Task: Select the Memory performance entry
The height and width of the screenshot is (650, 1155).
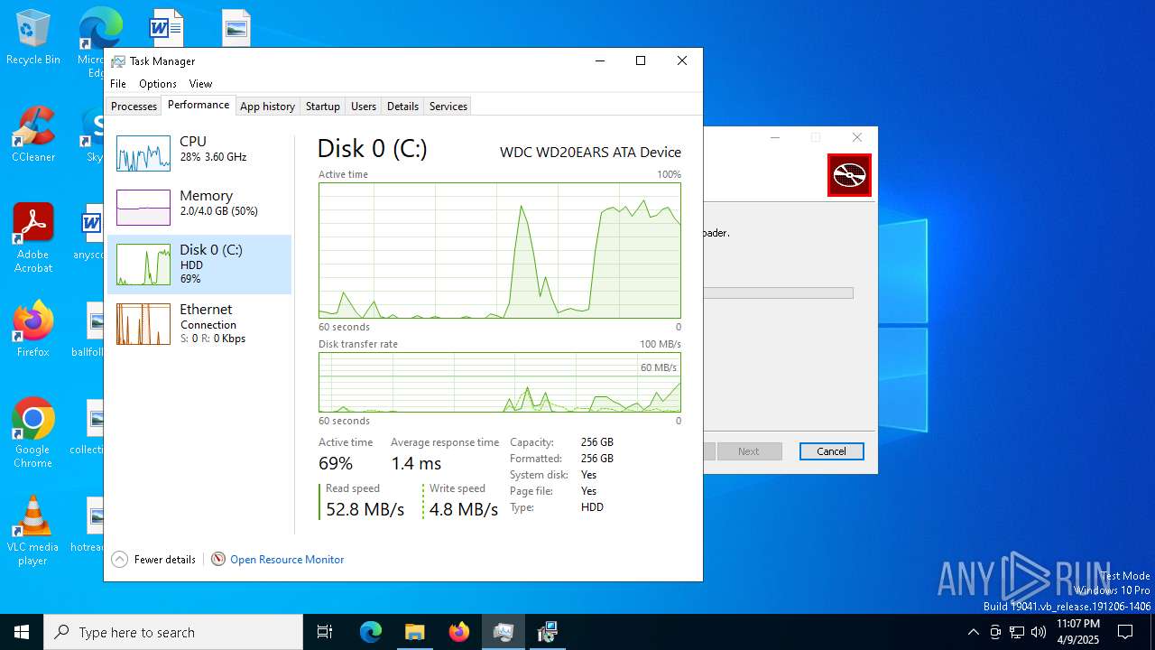Action: [199, 207]
